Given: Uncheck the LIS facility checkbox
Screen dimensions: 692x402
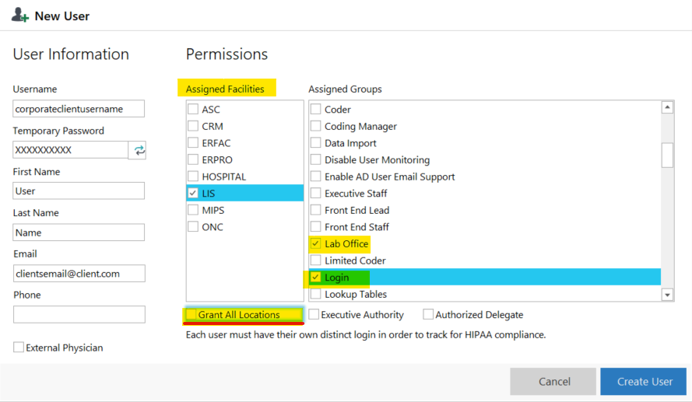Looking at the screenshot, I should click(193, 194).
